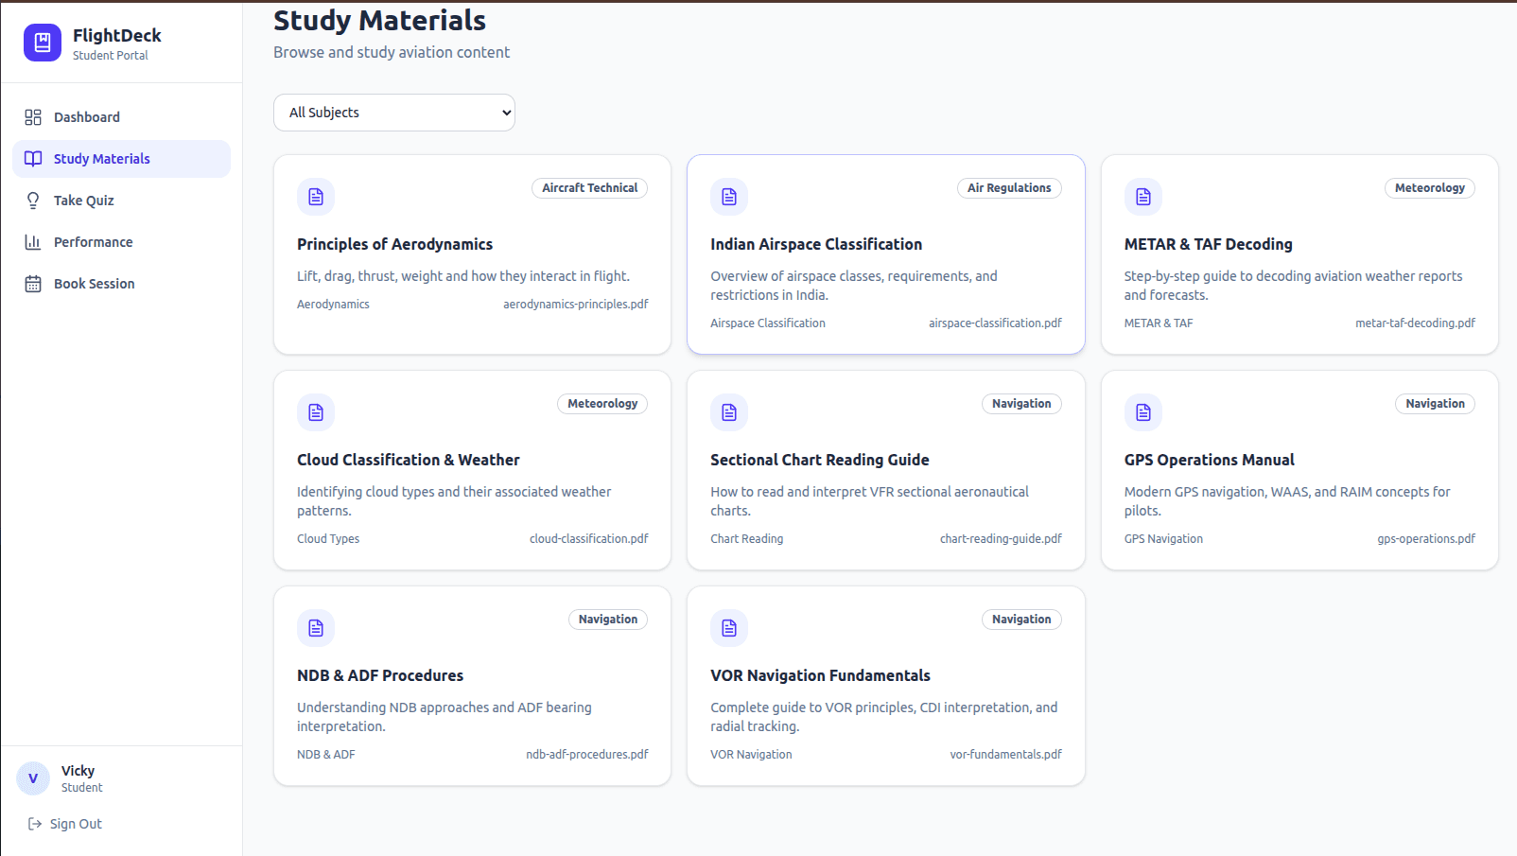The width and height of the screenshot is (1517, 856).
Task: Click Meteorology badge on METAR card
Action: pos(1429,188)
